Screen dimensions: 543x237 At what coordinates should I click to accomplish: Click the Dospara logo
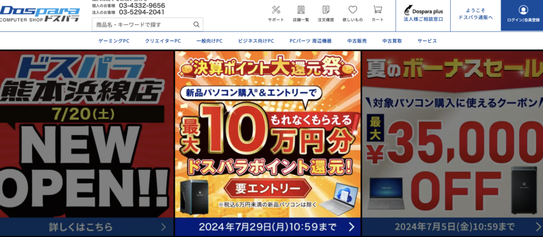pyautogui.click(x=40, y=14)
